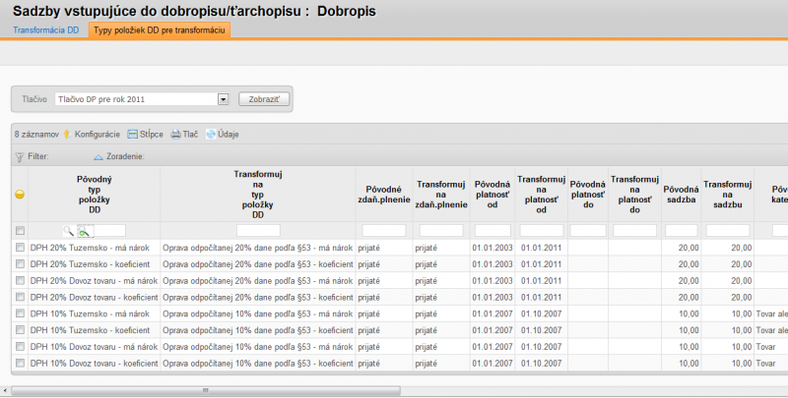Check row DPH 20% Tuzemsko - má nárok
The image size is (788, 398).
(20, 247)
